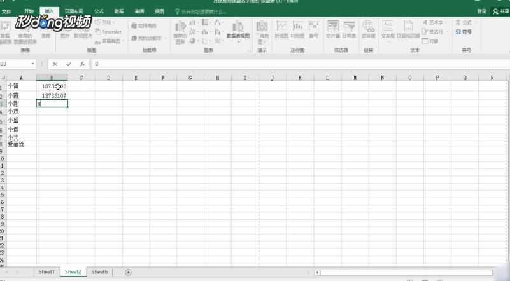Screen dimensions: 510x281
Task: Insert SmartArt graphic
Action: 108,32
